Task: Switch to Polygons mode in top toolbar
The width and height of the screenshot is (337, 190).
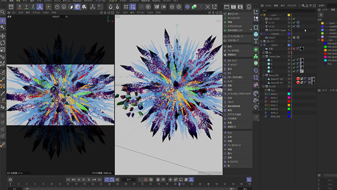Action: coord(71,7)
